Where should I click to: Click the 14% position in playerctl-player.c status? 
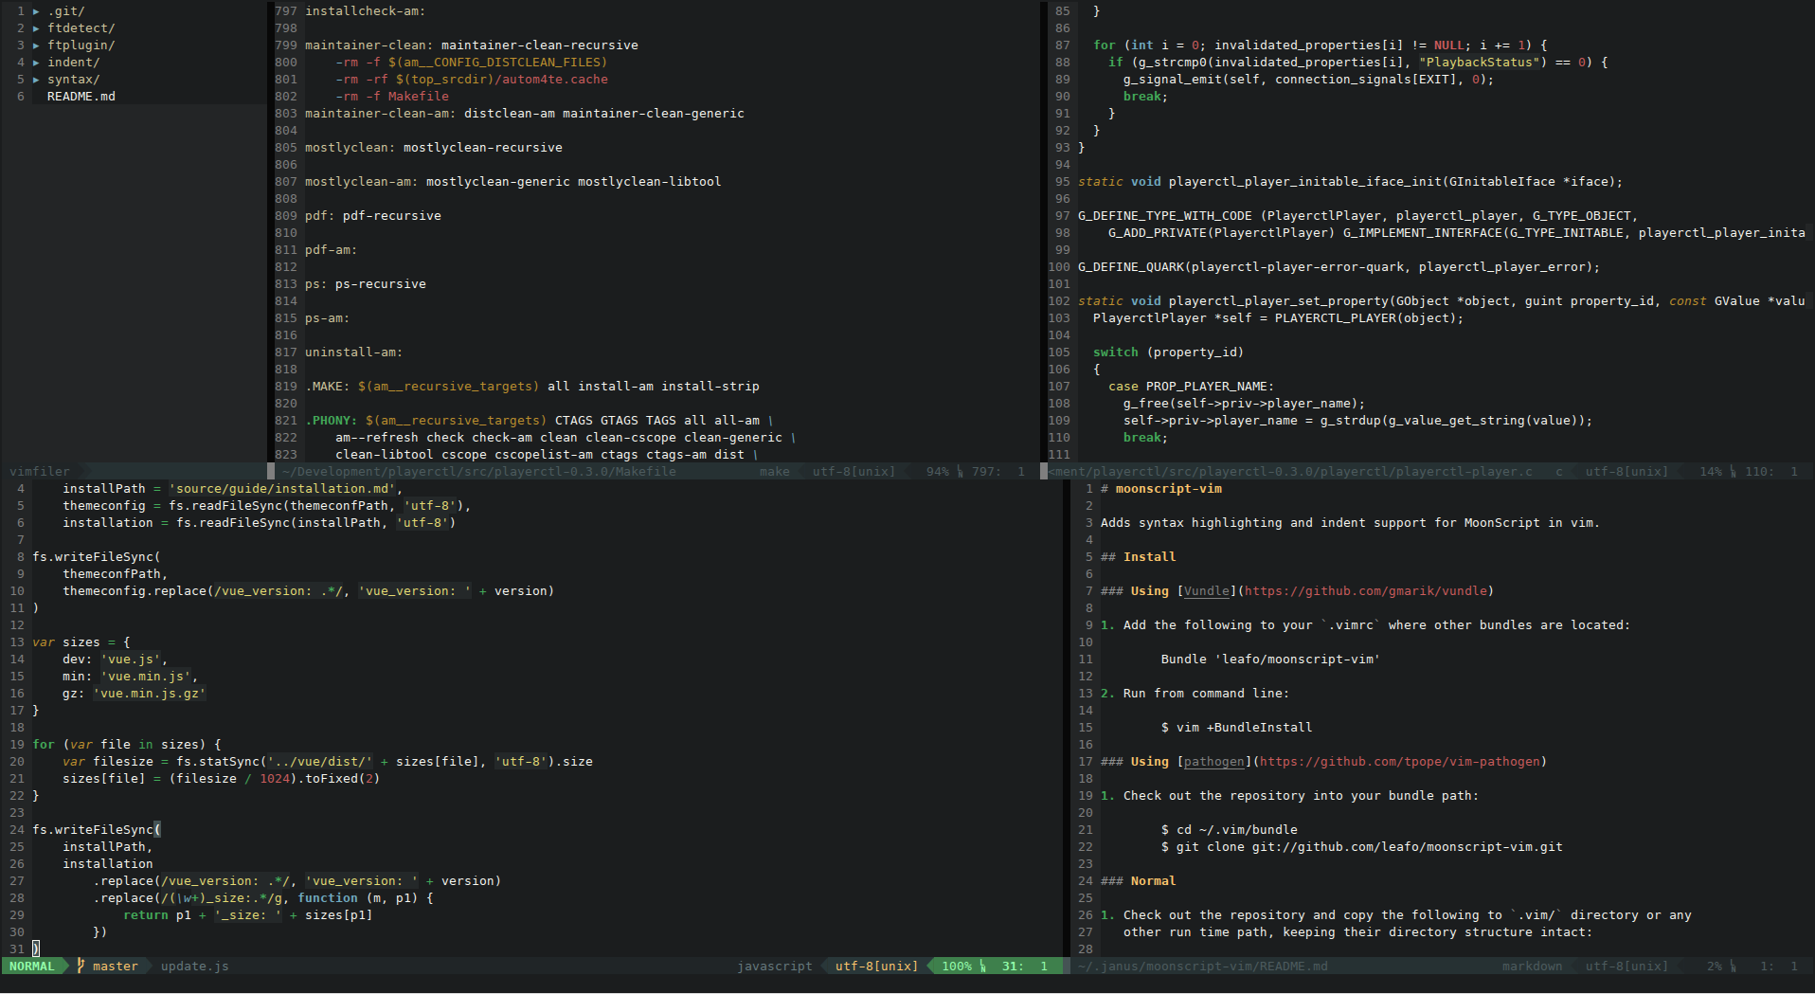tap(1711, 472)
